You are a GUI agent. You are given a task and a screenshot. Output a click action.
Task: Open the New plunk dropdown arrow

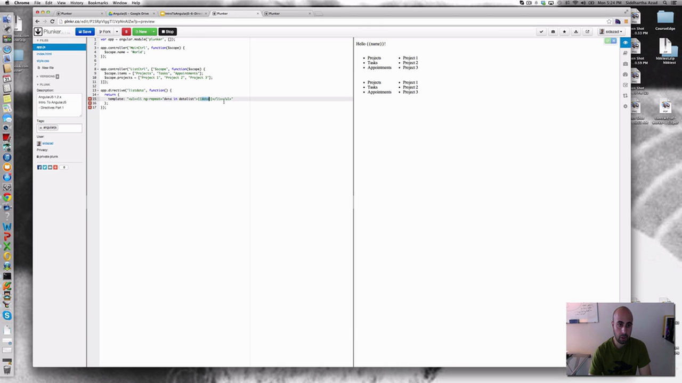pos(153,31)
